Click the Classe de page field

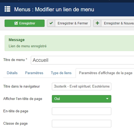(82, 124)
